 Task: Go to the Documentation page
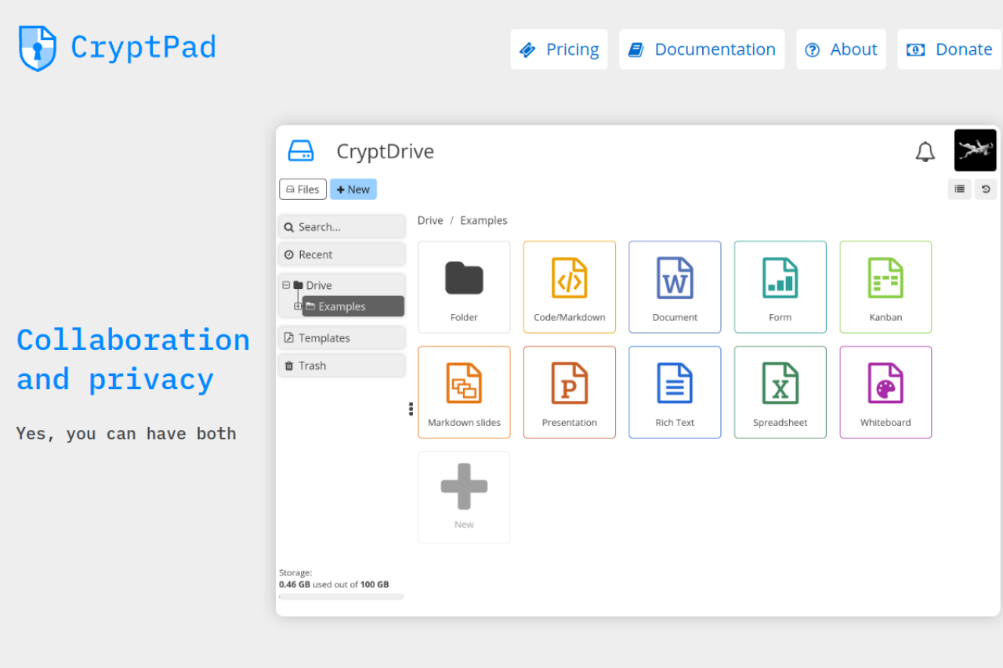[x=701, y=49]
